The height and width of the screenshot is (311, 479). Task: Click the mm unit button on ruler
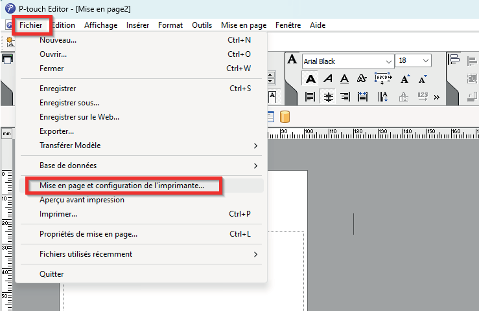[x=6, y=133]
